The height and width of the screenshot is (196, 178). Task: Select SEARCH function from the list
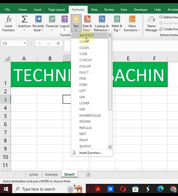[90, 146]
